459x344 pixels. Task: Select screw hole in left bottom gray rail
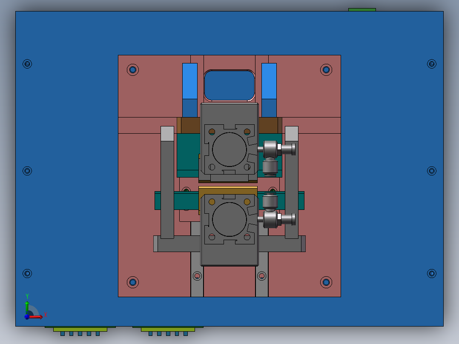[x=197, y=276]
